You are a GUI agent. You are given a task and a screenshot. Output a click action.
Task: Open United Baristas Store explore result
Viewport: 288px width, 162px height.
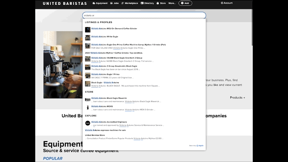tap(95, 135)
